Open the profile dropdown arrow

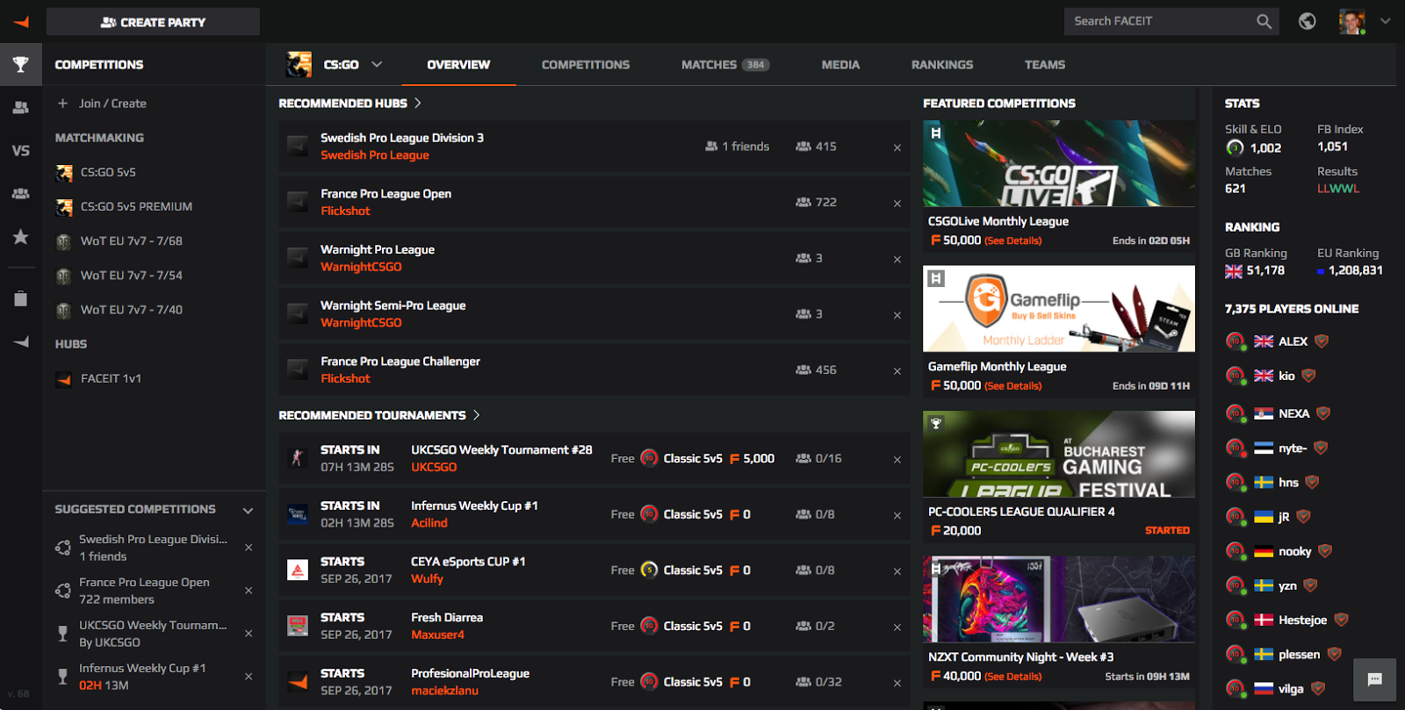pyautogui.click(x=1385, y=21)
